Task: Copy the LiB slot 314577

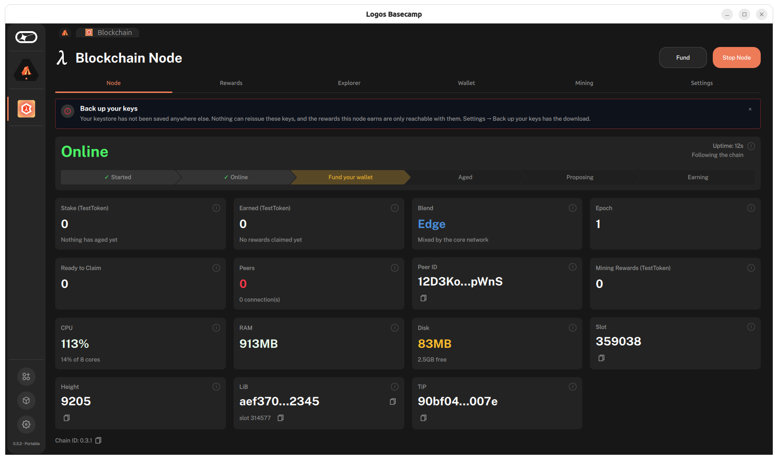Action: coord(281,418)
